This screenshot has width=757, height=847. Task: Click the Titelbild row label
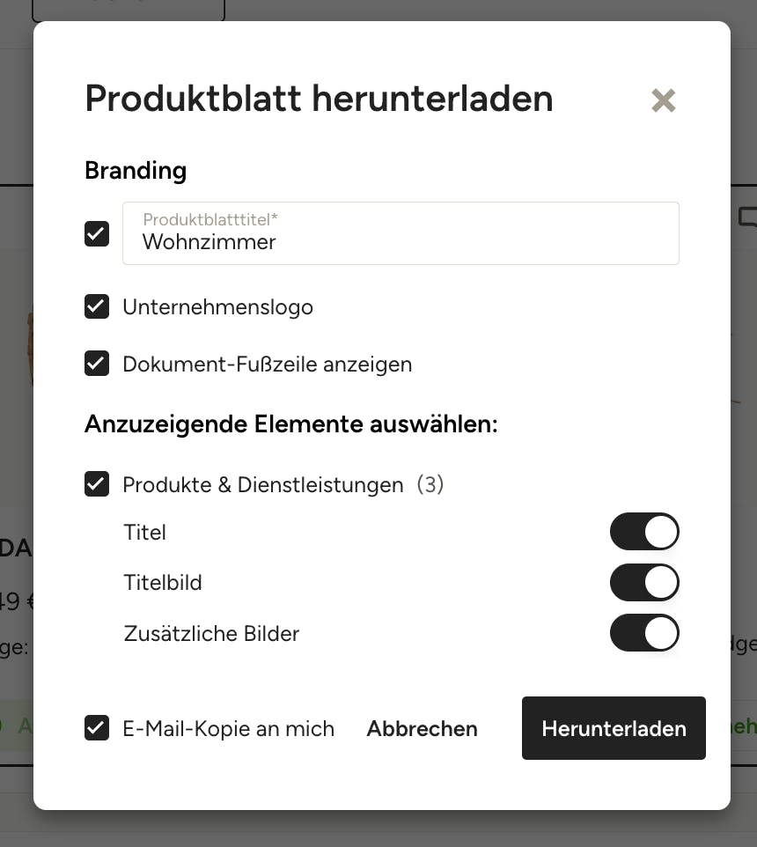163,583
